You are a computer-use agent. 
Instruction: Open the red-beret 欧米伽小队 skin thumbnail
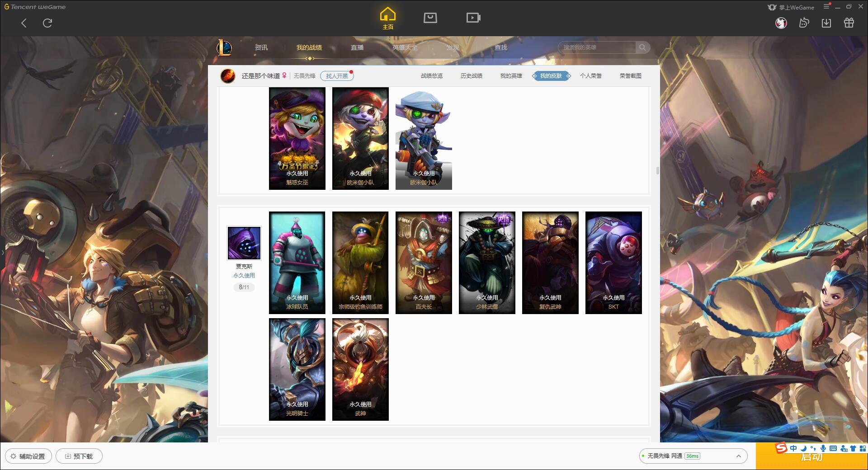[x=360, y=138]
